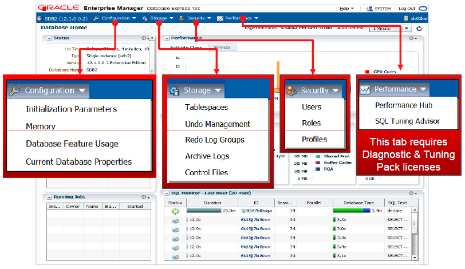Viewport: 465px width, 269px height.
Task: Click the SQL Monitor scrollbar up arrow
Action: click(415, 210)
